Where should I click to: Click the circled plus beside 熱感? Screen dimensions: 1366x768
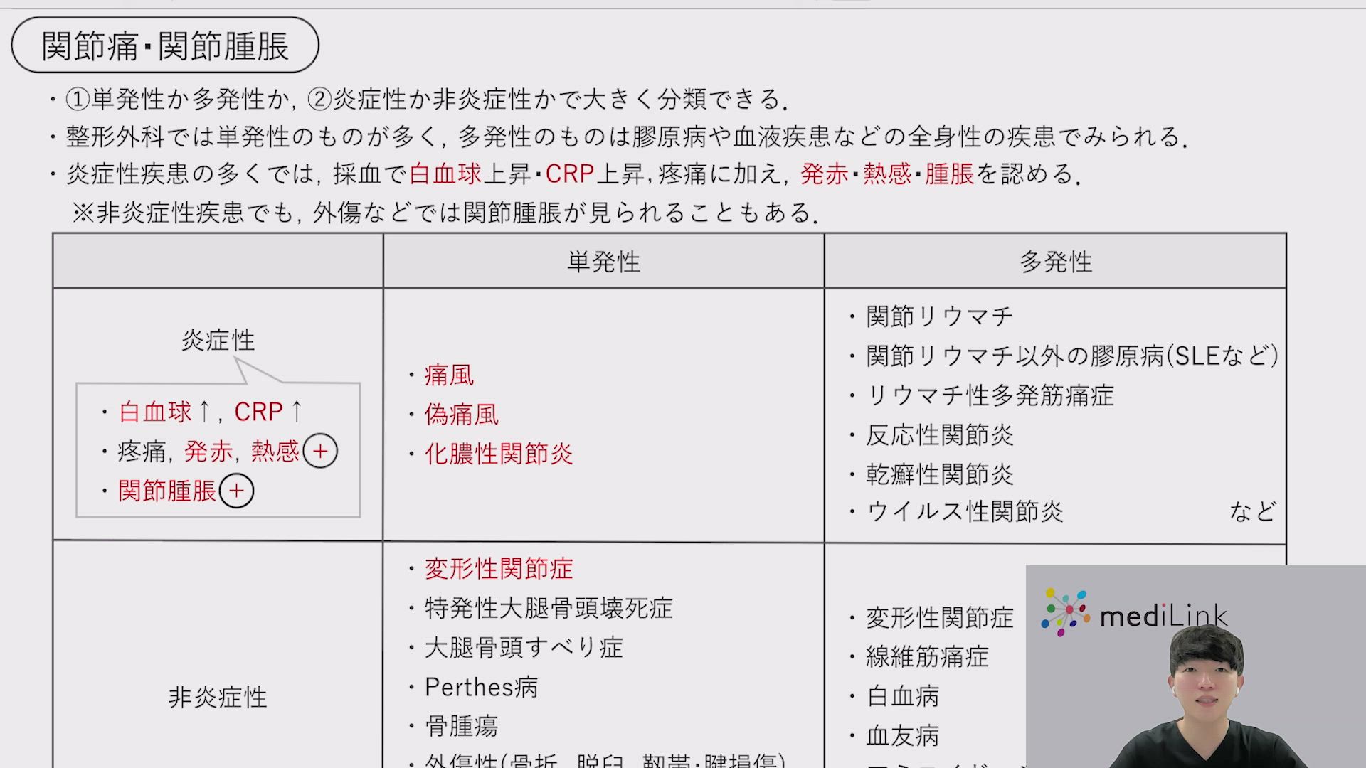[320, 451]
